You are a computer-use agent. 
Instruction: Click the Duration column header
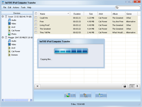click(77, 14)
